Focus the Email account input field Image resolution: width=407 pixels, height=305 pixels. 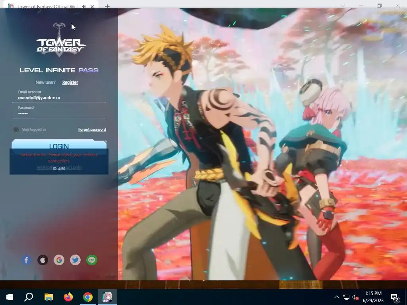pos(59,98)
